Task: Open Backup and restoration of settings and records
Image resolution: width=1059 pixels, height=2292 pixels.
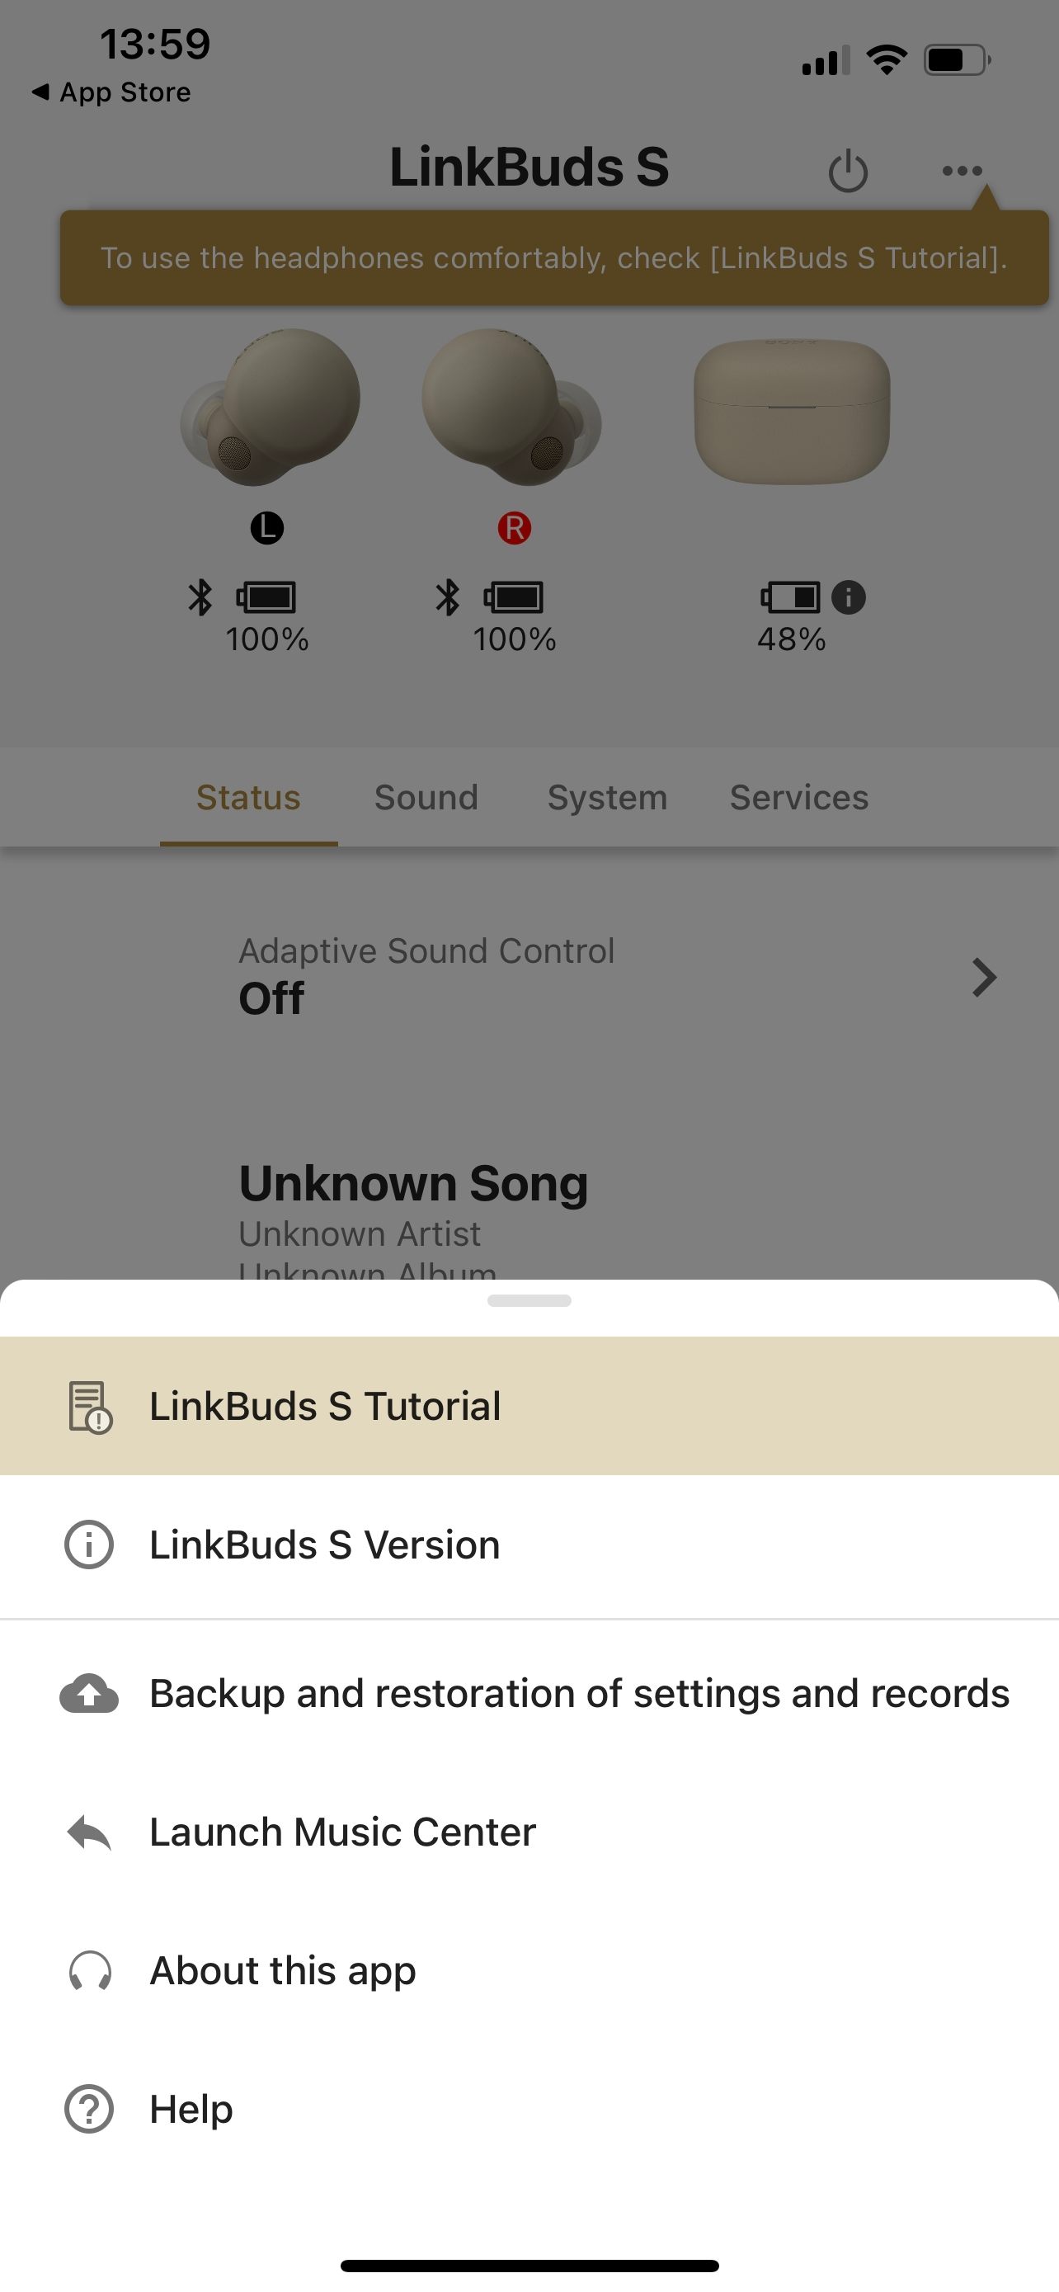Action: [x=579, y=1693]
